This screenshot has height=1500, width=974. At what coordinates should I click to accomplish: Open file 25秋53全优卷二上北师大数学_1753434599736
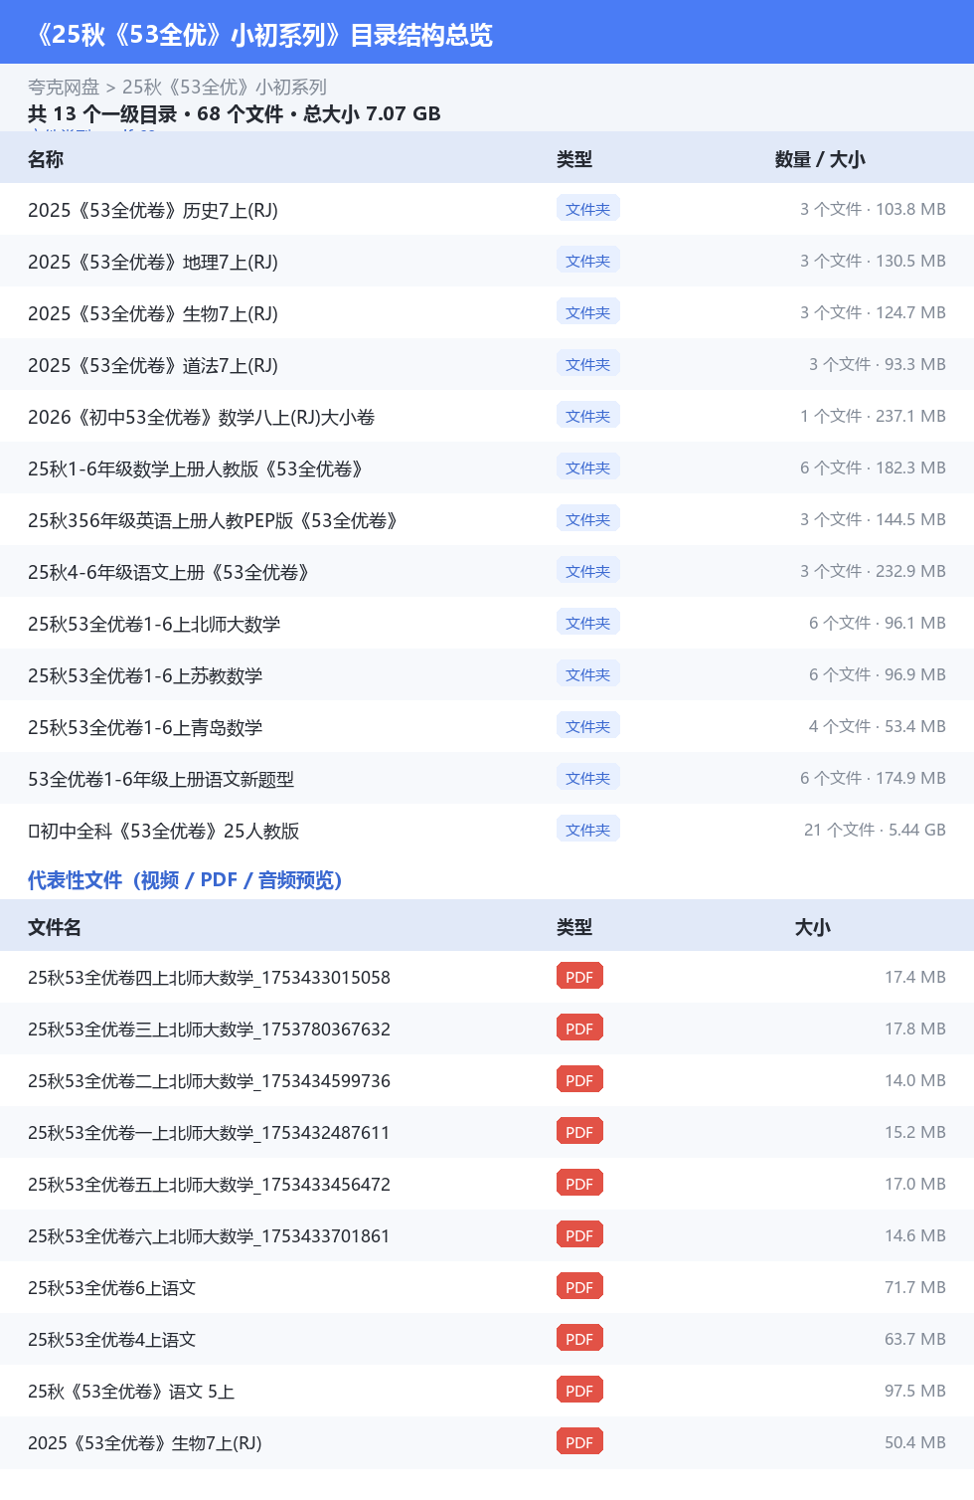click(209, 1081)
